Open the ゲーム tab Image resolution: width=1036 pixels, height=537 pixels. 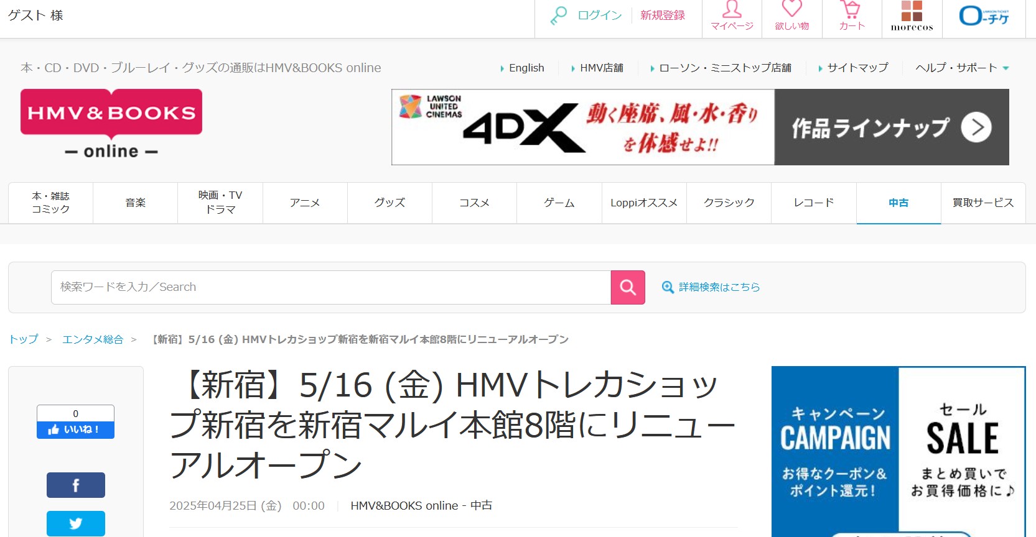pos(559,203)
